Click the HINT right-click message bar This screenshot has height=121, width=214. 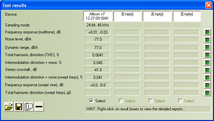[x=148, y=109]
